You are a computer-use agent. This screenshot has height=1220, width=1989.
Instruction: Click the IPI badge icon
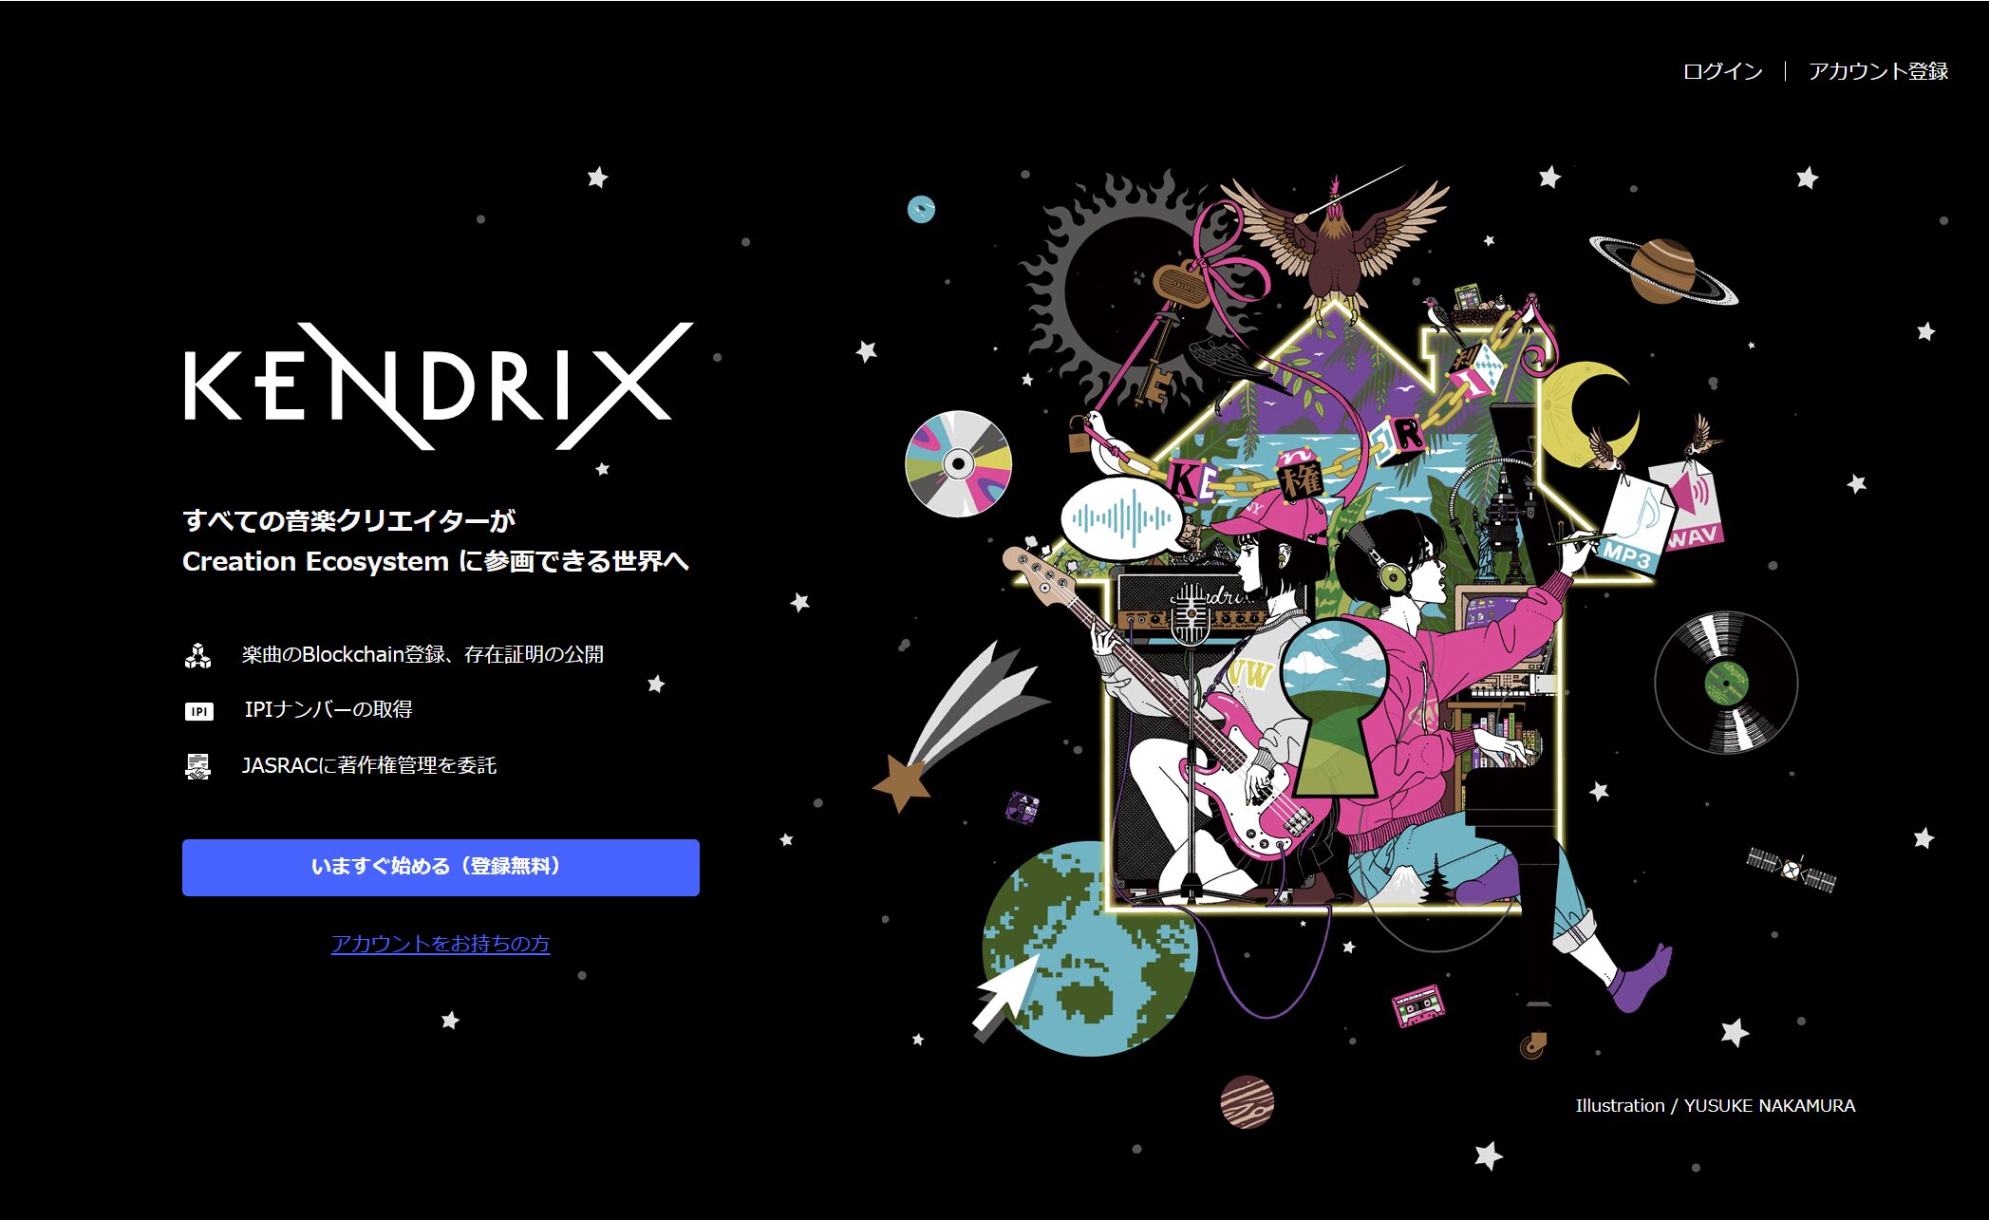(x=198, y=711)
